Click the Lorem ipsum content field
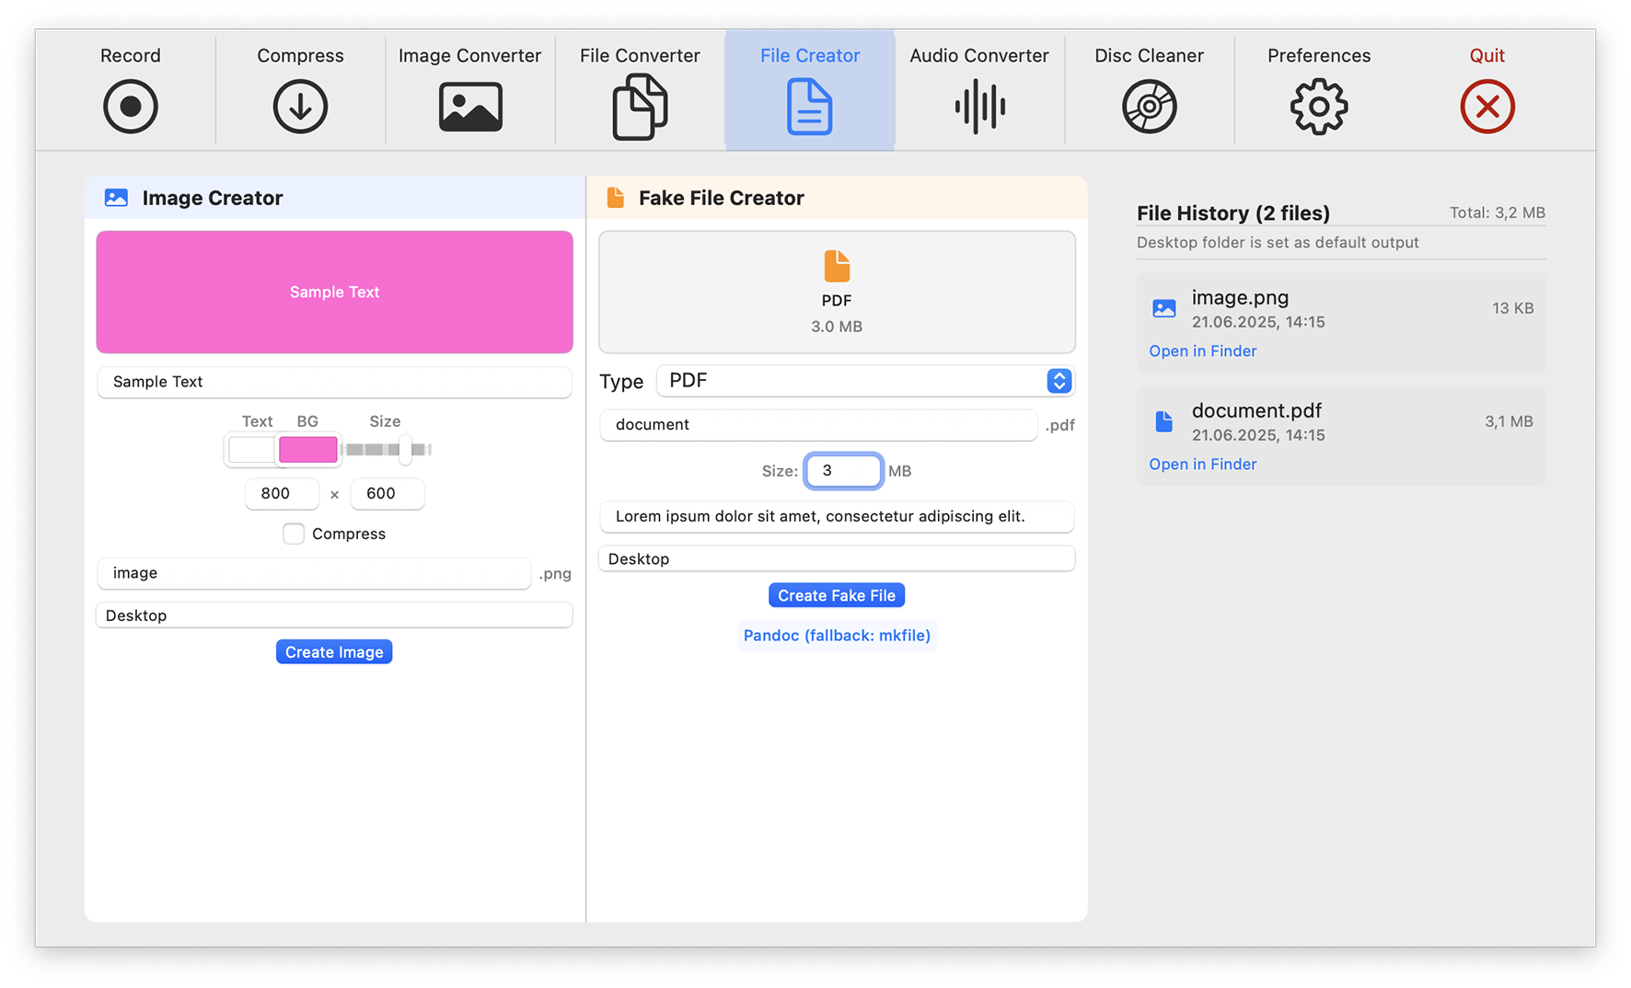 [837, 516]
